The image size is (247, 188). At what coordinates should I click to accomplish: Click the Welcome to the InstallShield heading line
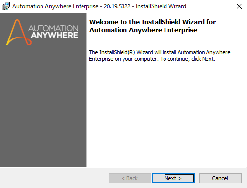[x=153, y=22]
